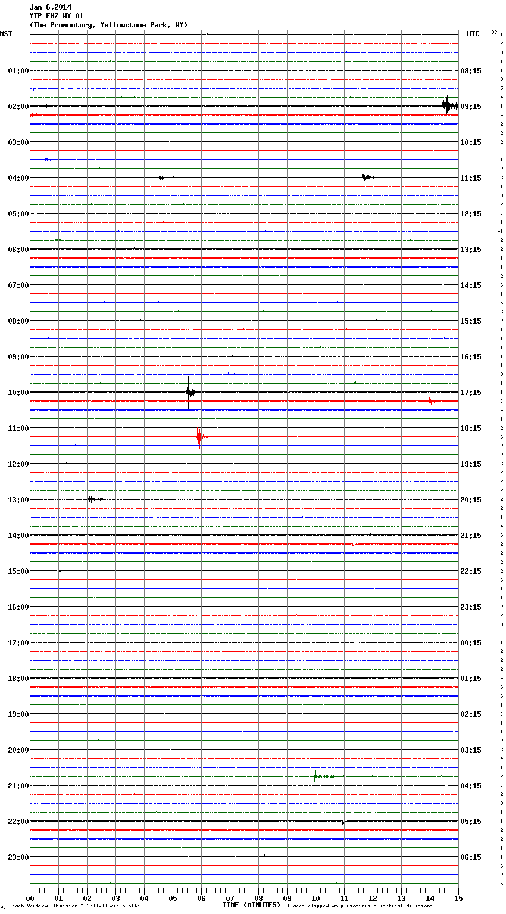Select the YTP EHZ WY 01 station label
506x914 pixels.
pos(57,16)
